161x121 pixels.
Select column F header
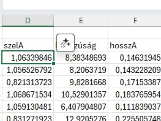coord(135,21)
